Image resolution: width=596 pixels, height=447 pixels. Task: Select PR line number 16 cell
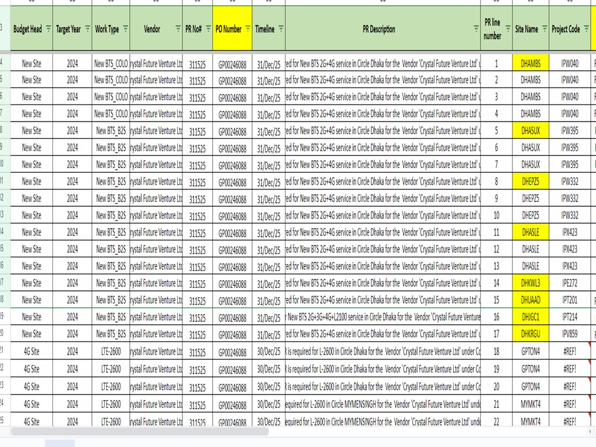click(496, 316)
